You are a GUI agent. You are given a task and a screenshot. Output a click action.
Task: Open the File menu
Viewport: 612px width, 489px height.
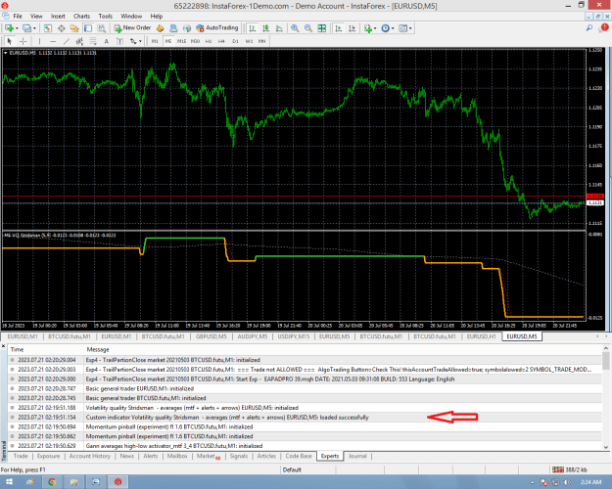point(18,16)
